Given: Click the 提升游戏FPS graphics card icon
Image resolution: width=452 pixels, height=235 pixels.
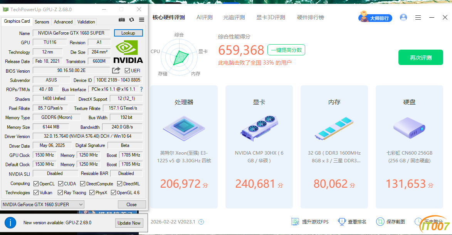Looking at the screenshot, I should (x=296, y=222).
